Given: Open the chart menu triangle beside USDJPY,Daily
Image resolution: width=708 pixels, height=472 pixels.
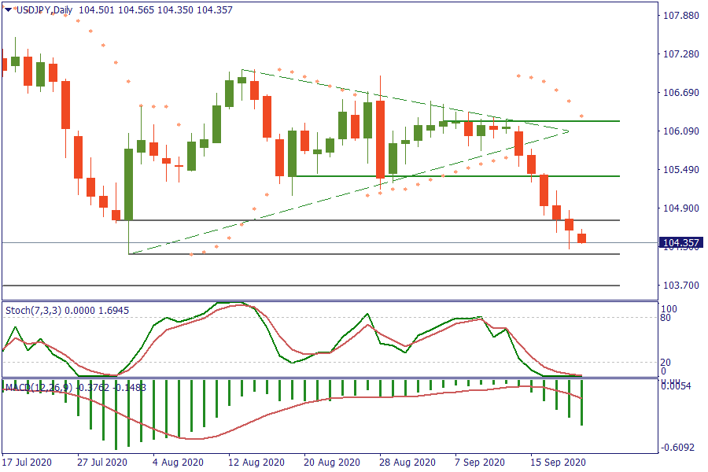Looking at the screenshot, I should click(9, 9).
